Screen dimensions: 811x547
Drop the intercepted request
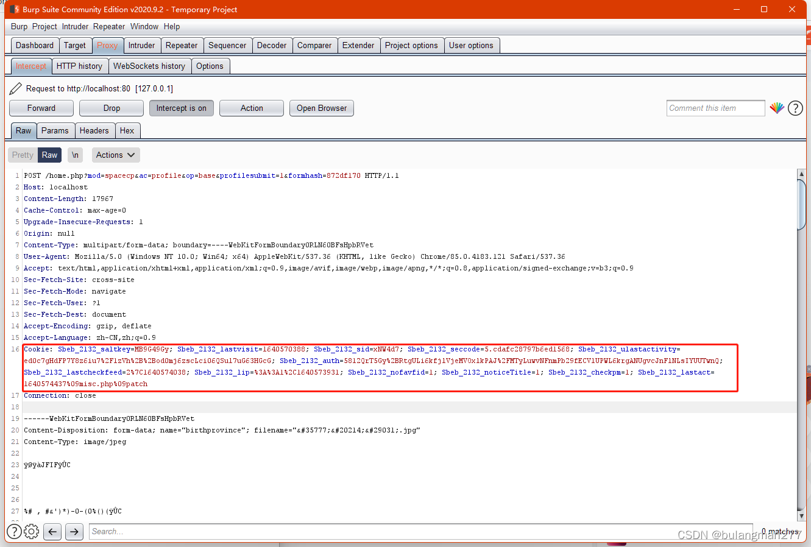[112, 108]
